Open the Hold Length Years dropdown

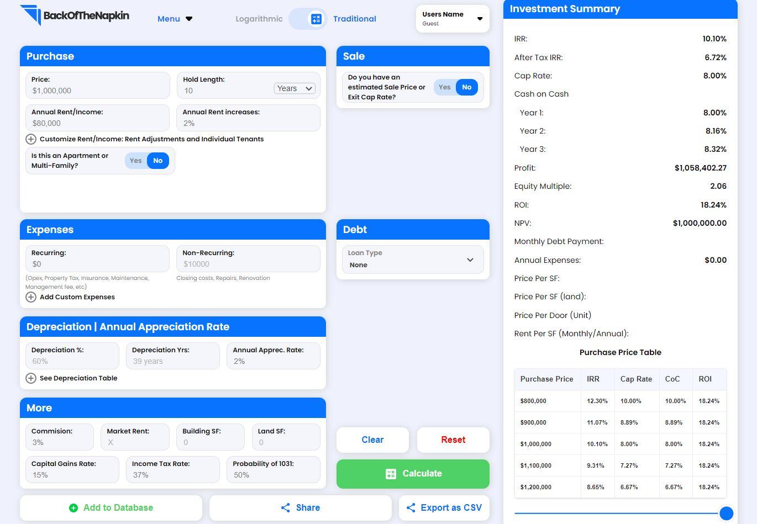(x=295, y=88)
